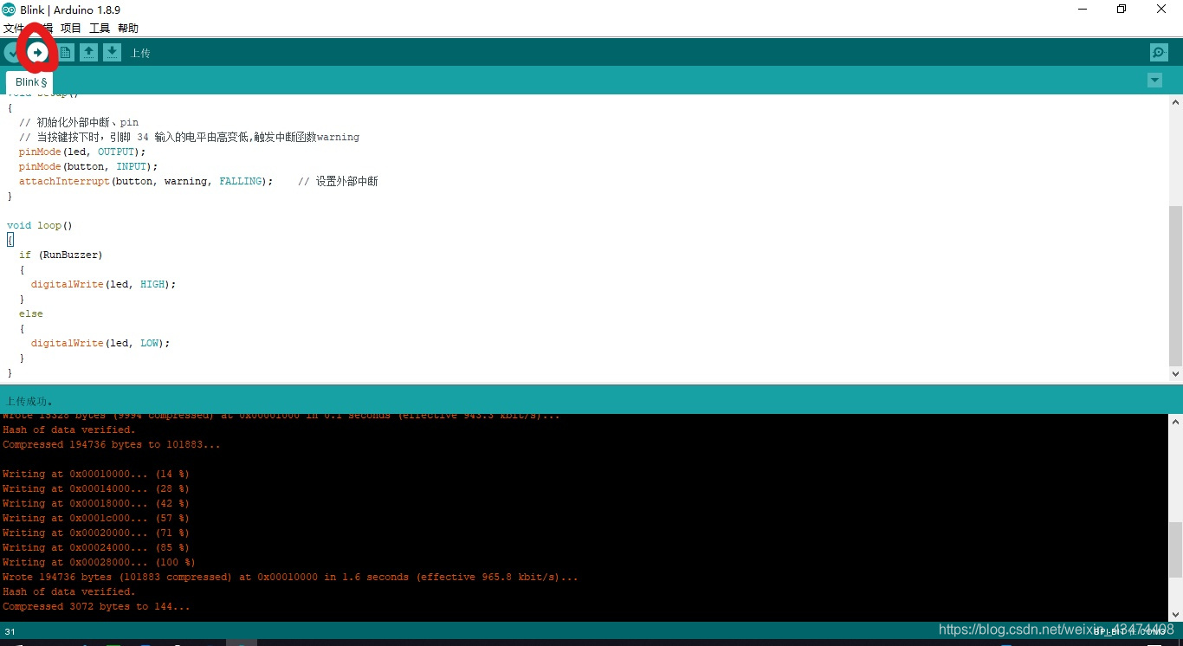Click the console scrollbar up arrow
Image resolution: width=1183 pixels, height=646 pixels.
[1175, 421]
